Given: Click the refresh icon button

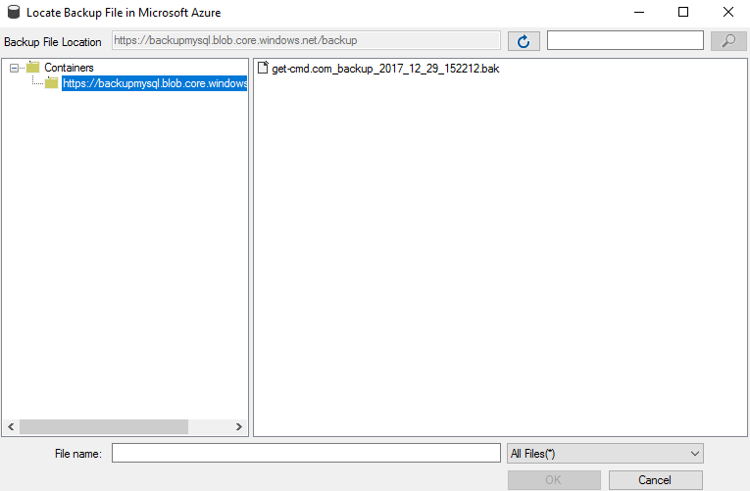Looking at the screenshot, I should point(524,41).
